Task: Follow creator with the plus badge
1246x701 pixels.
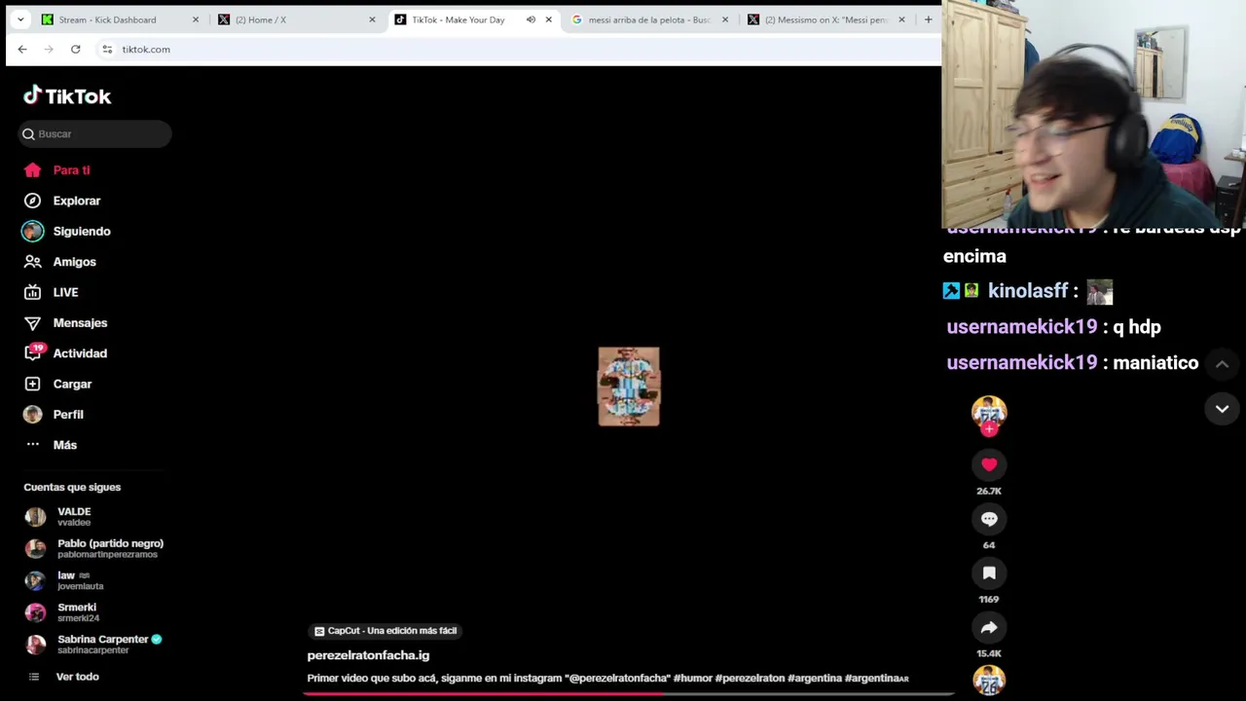Action: coord(989,429)
